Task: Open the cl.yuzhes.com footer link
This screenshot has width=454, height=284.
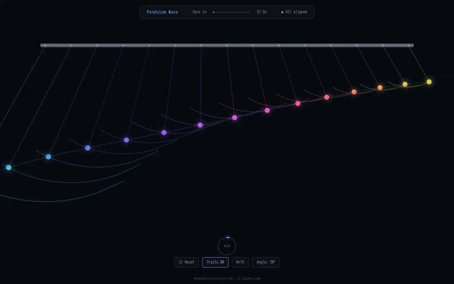Action: pyautogui.click(x=249, y=278)
